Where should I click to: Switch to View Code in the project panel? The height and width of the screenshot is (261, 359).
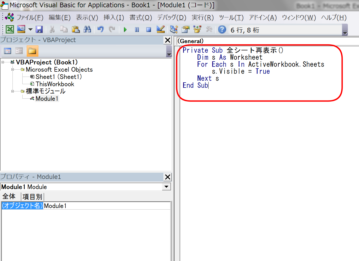point(8,51)
